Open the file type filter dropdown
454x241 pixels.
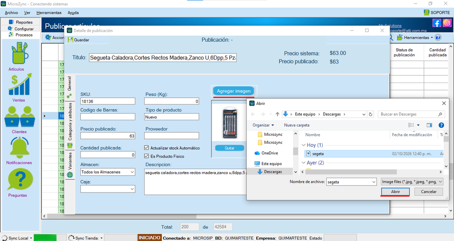tap(412, 182)
